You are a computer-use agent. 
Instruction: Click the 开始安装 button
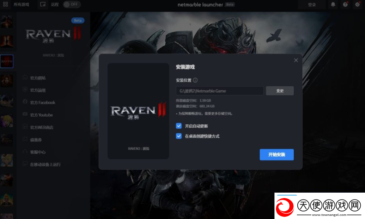[277, 154]
